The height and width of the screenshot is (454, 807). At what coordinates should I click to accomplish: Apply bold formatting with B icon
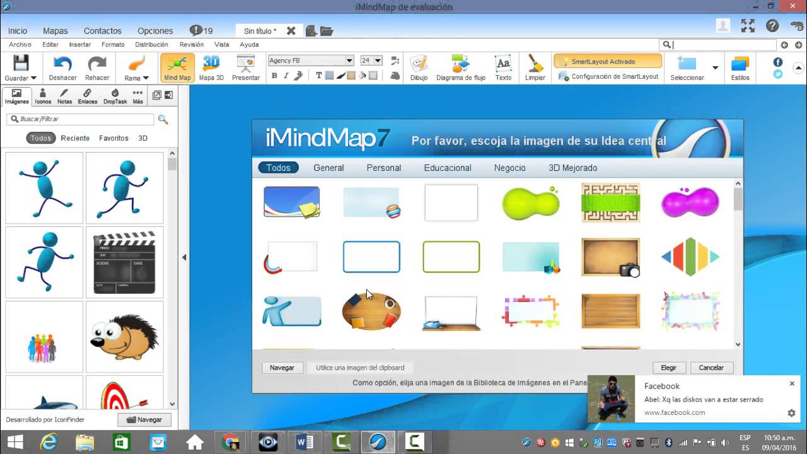tap(274, 76)
